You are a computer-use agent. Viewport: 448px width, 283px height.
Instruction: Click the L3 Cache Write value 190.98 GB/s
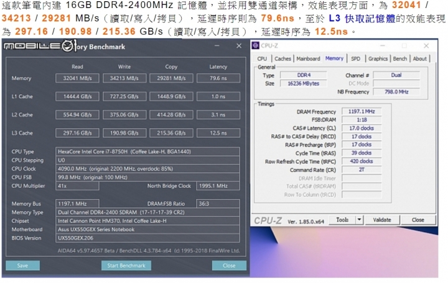tap(124, 133)
